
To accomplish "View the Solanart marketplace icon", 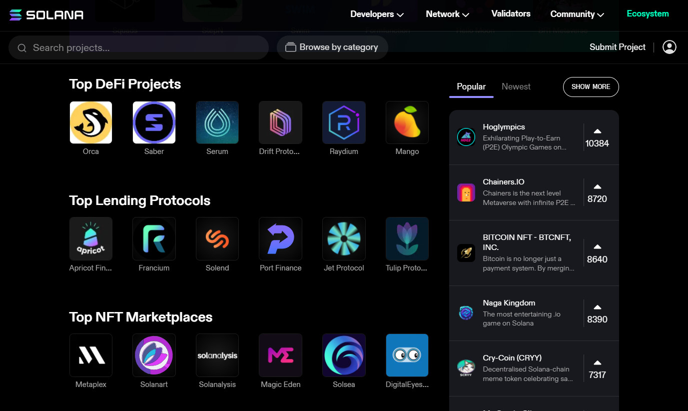I will [154, 355].
